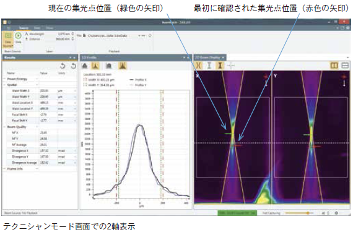The width and height of the screenshot is (353, 235).
Task: Pin the 1D Profile panel
Action: pos(184,58)
